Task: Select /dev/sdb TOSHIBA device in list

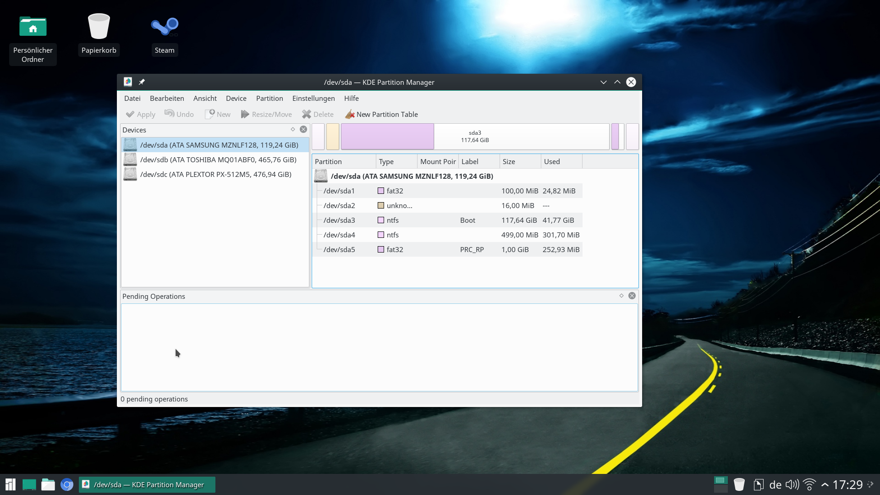Action: coord(218,159)
